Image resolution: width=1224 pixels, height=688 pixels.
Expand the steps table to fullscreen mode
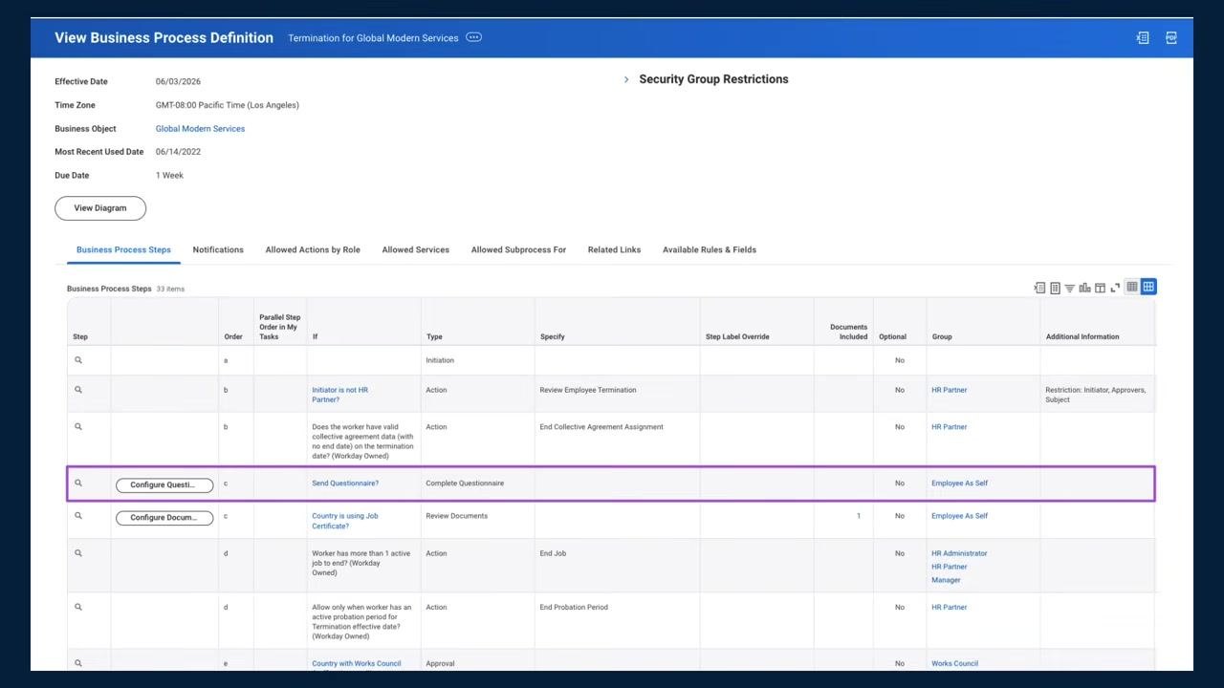1115,288
